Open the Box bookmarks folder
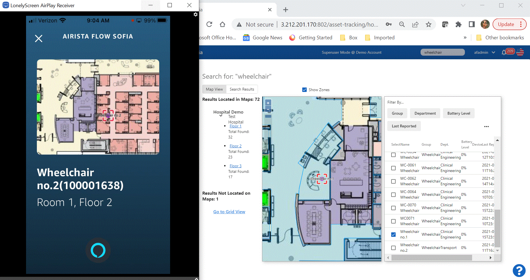Viewport: 530px width, 280px height. [349, 38]
